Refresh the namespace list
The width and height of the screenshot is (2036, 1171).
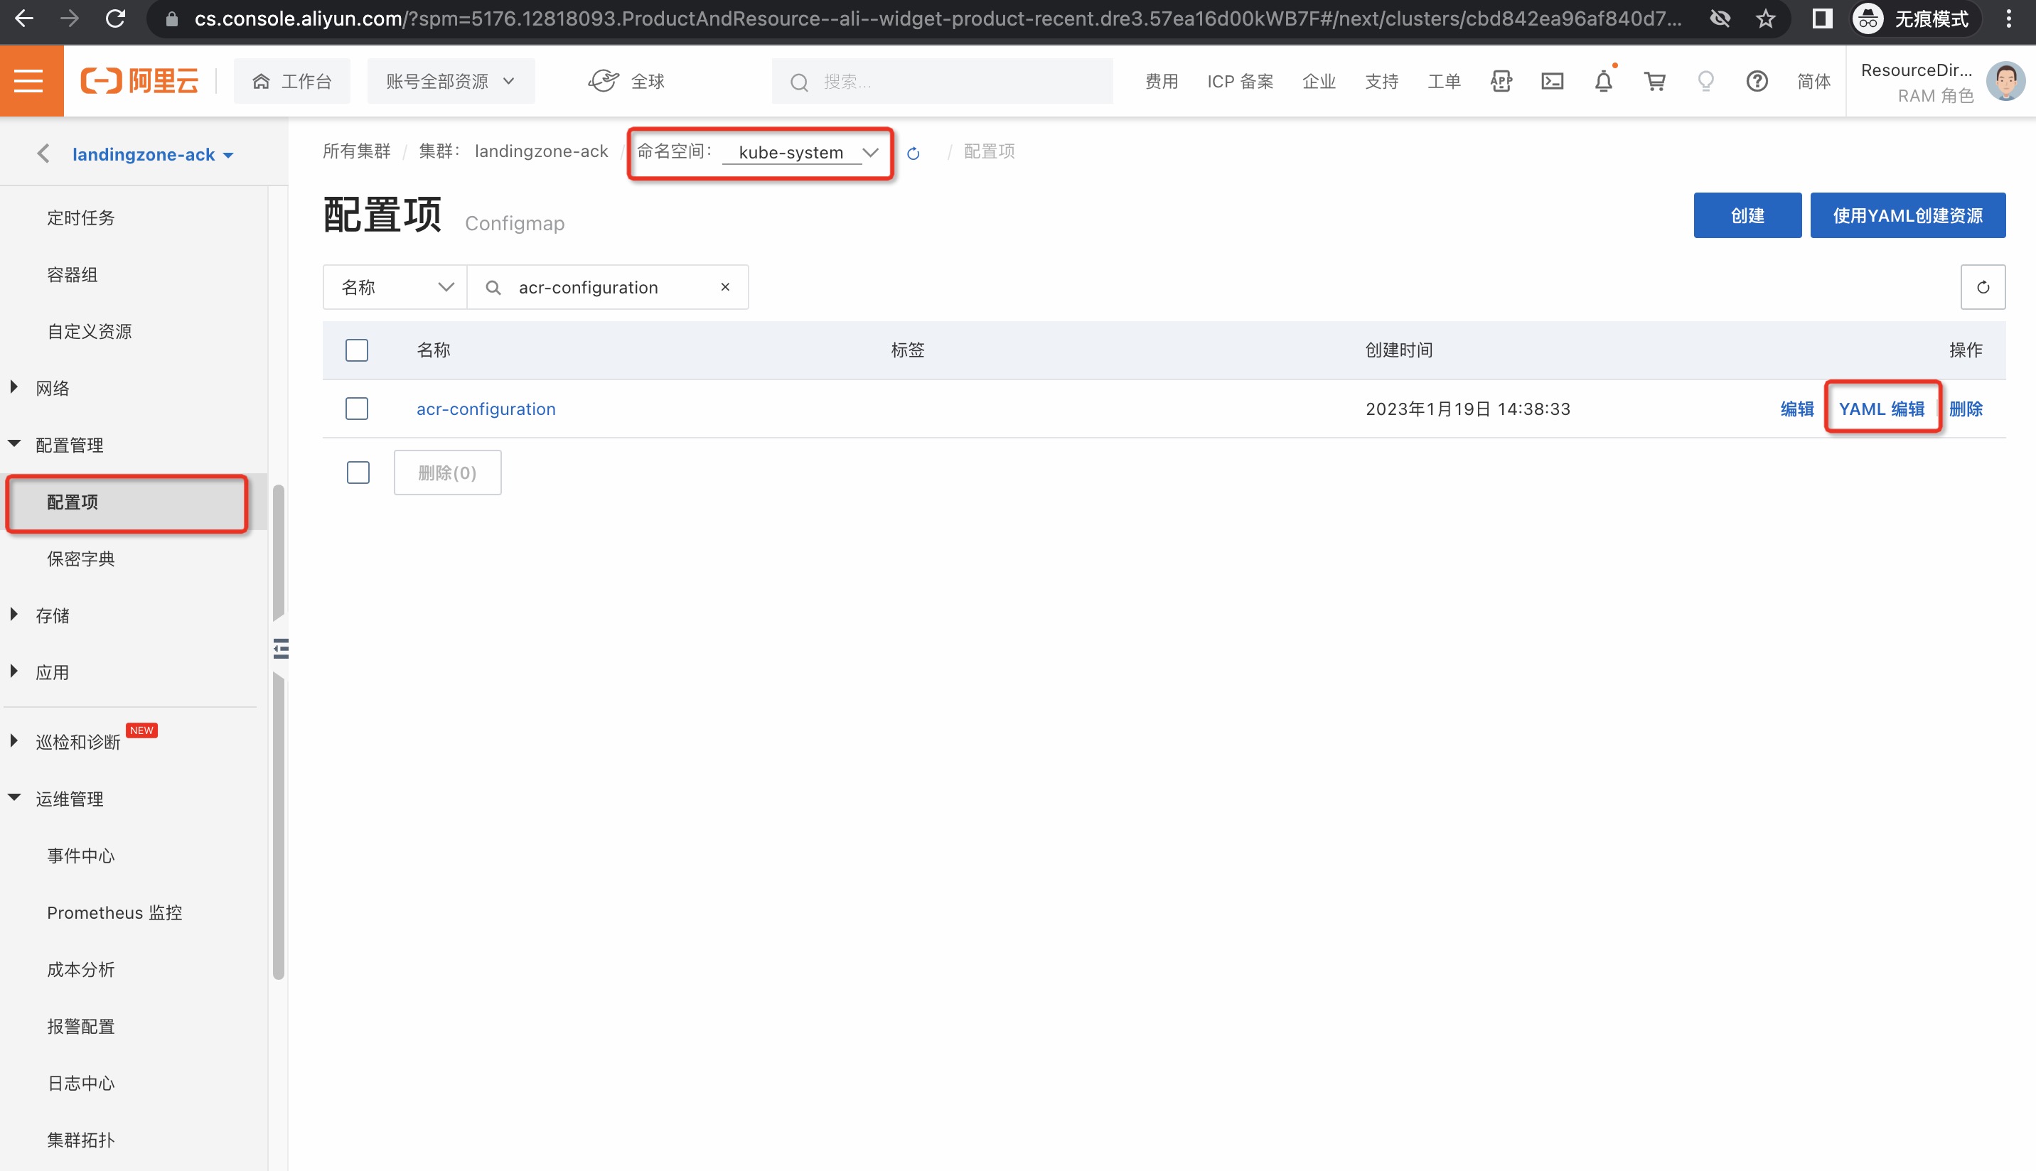(913, 153)
